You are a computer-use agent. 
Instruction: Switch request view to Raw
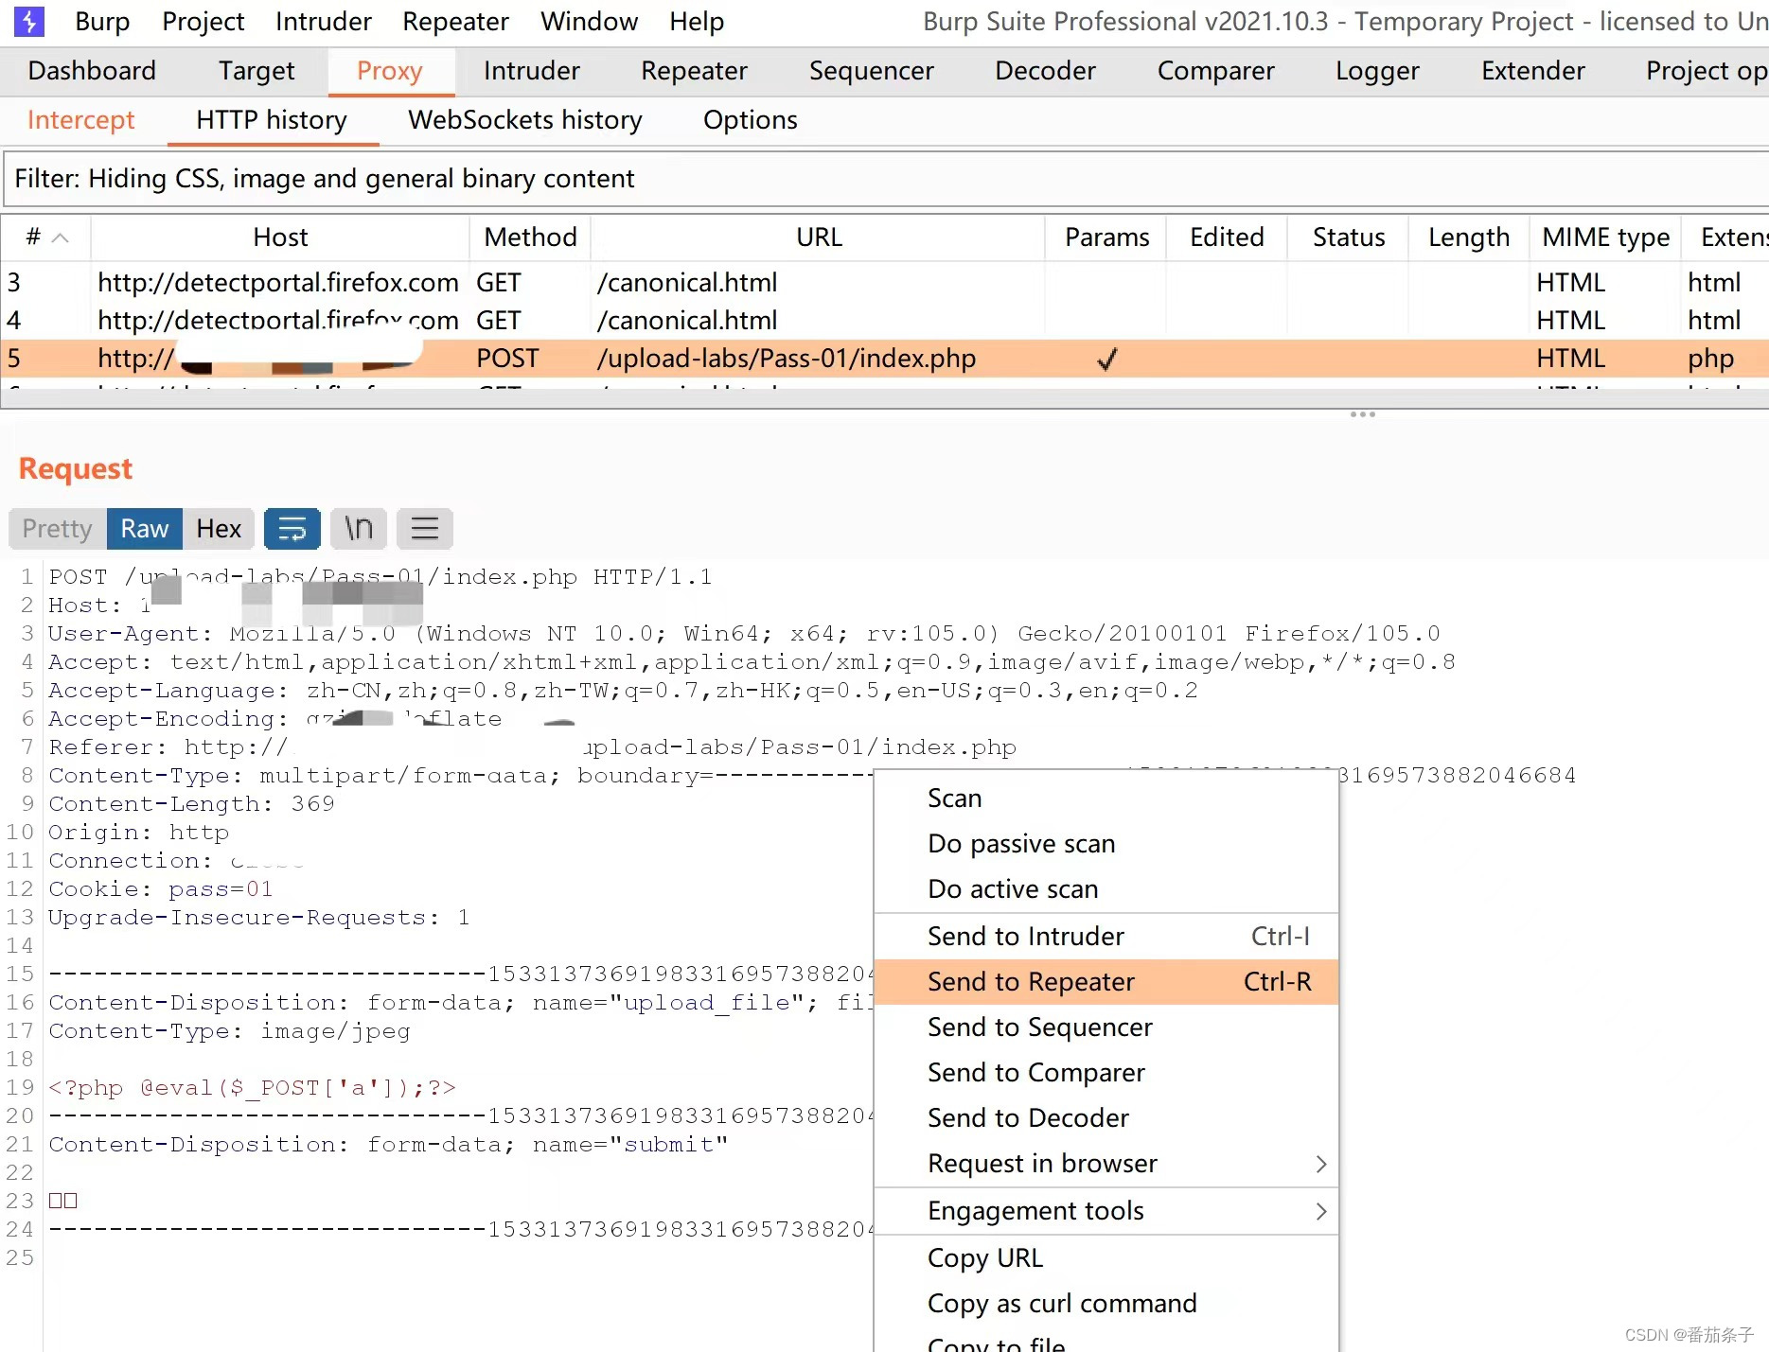point(144,528)
